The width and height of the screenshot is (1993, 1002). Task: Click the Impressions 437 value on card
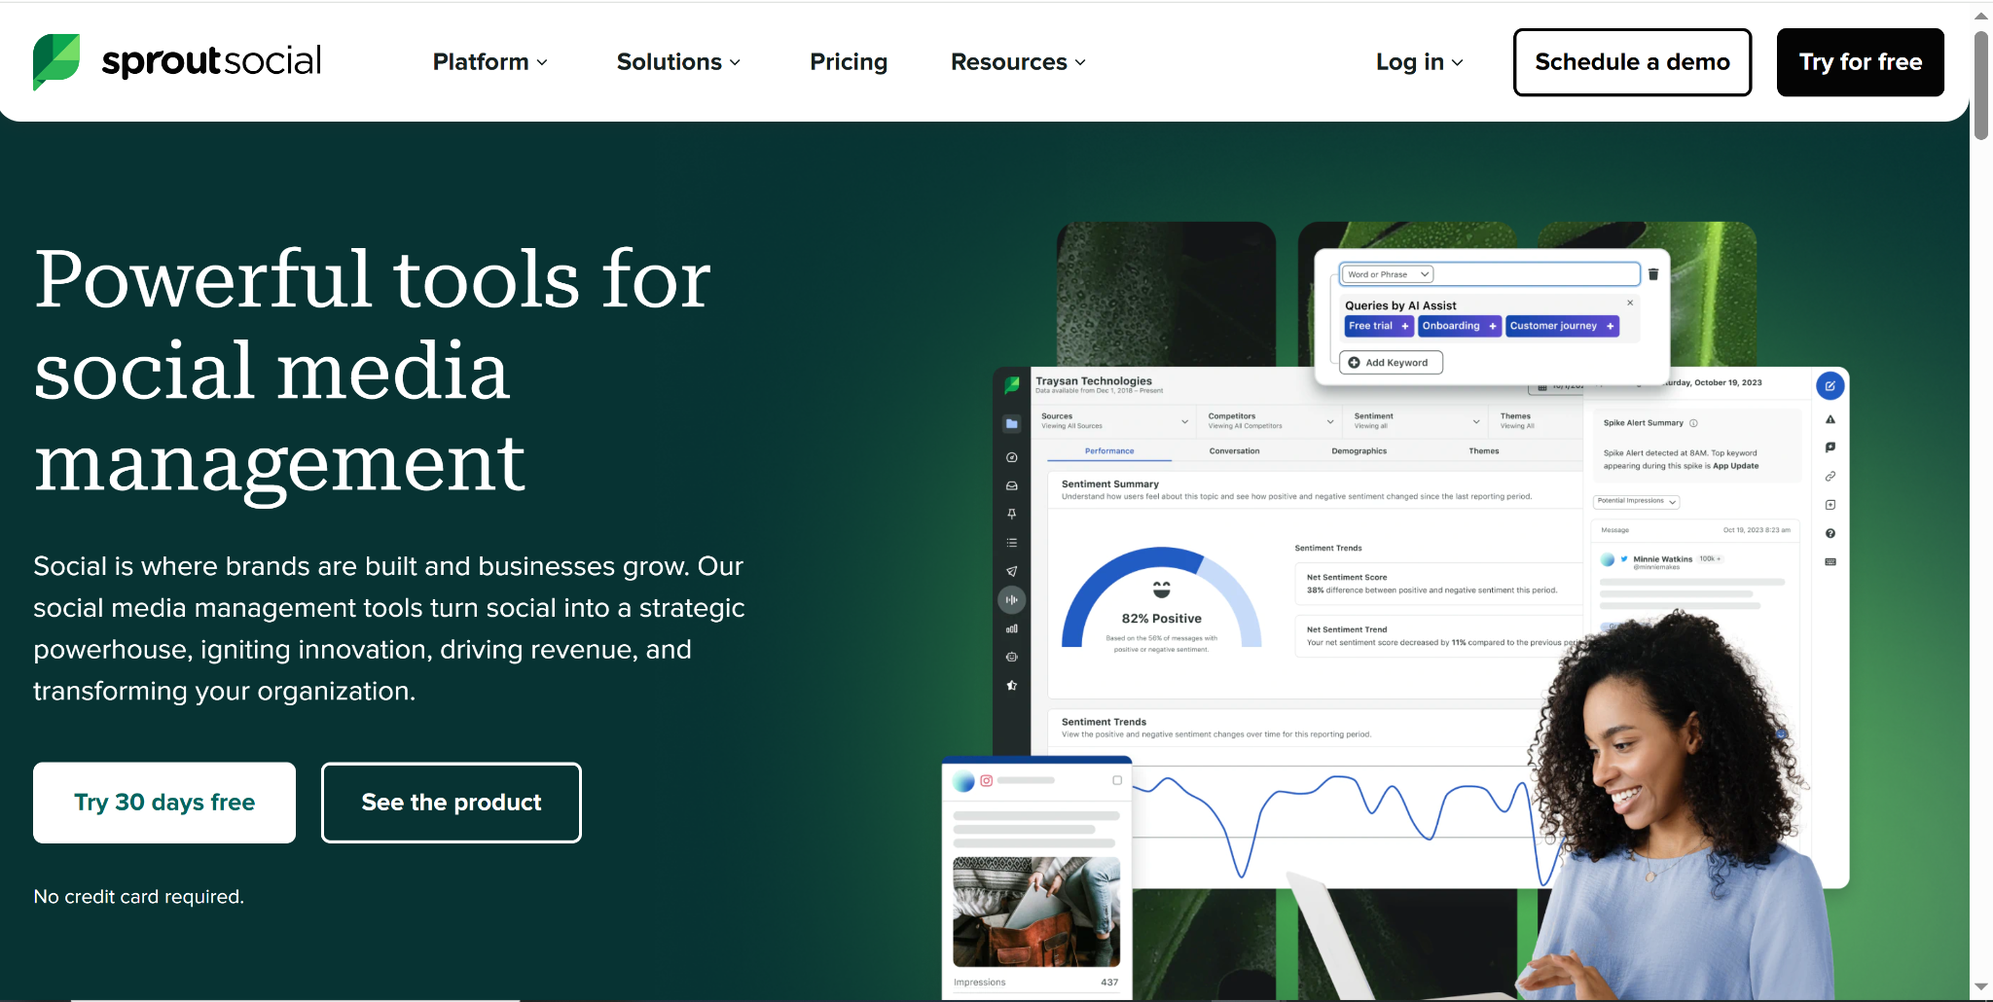1109,983
